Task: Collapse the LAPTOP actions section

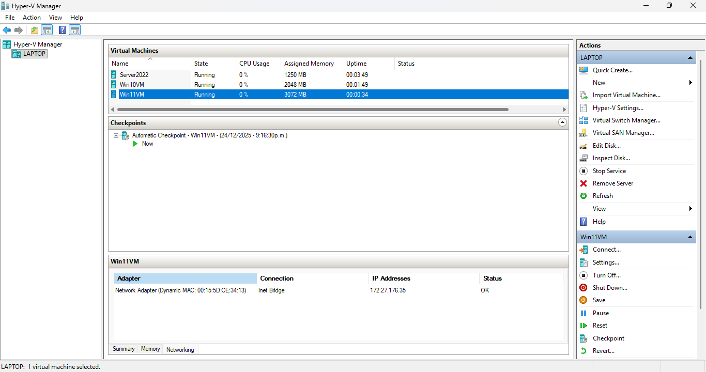Action: point(690,58)
